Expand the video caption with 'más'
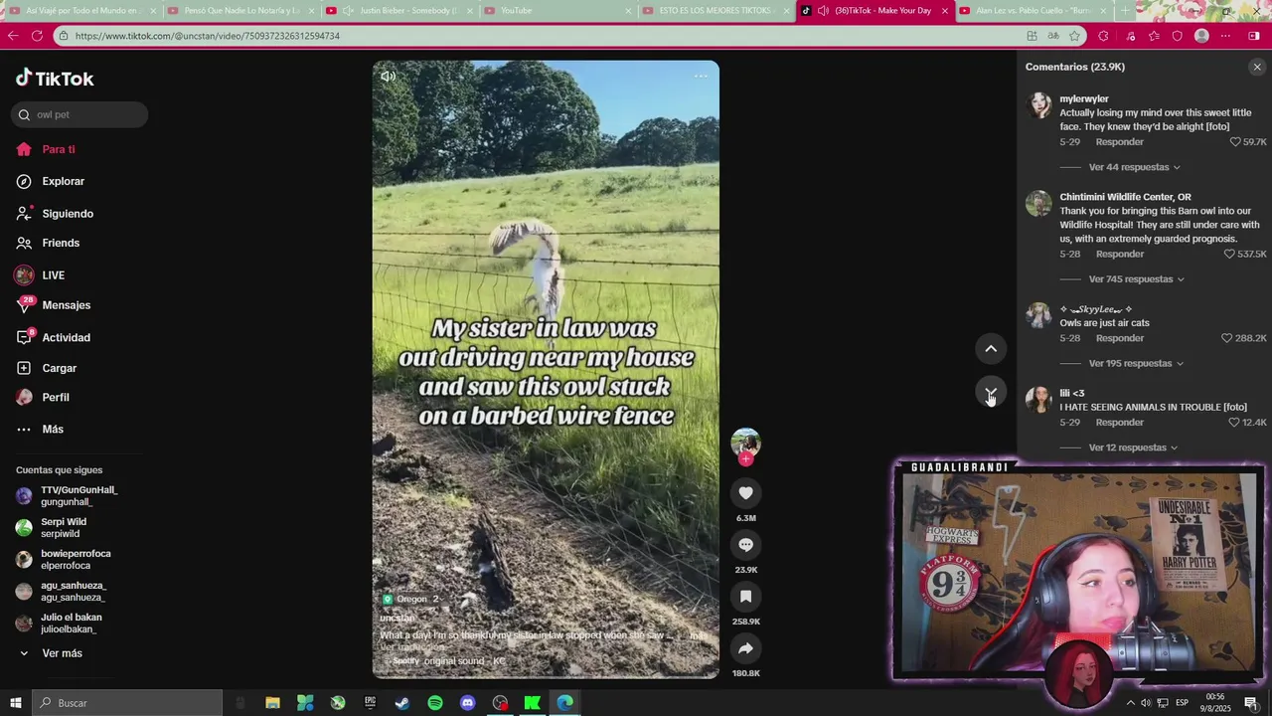This screenshot has width=1272, height=716. (x=699, y=635)
